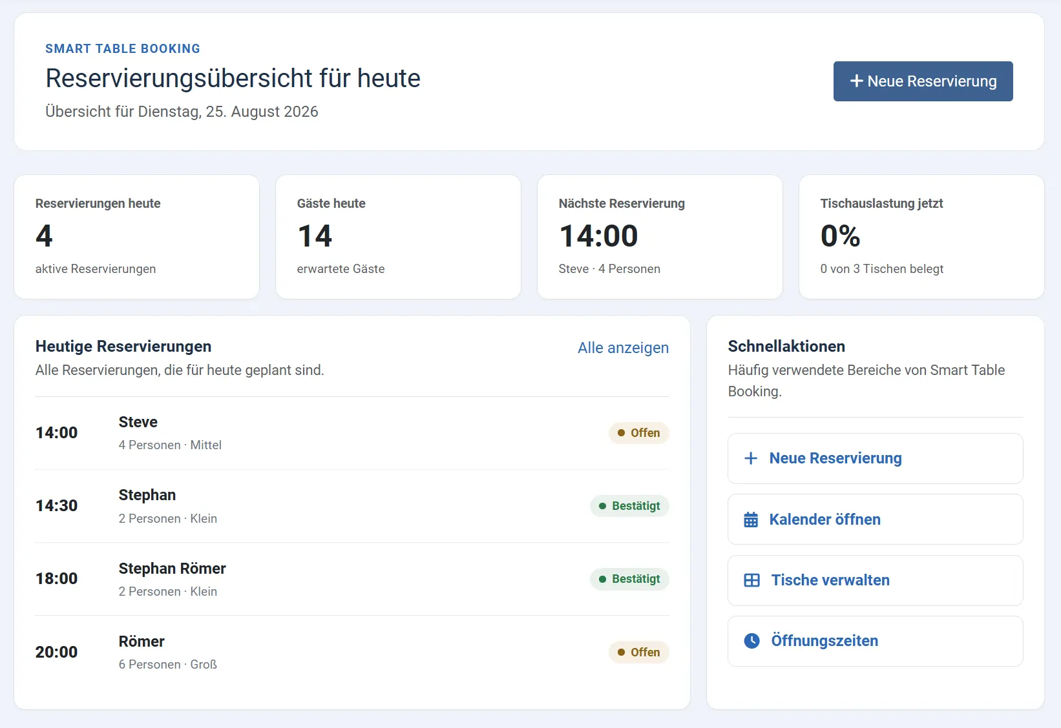1061x728 pixels.
Task: Click the plus icon in header Neue Reservierung button
Action: click(x=857, y=81)
